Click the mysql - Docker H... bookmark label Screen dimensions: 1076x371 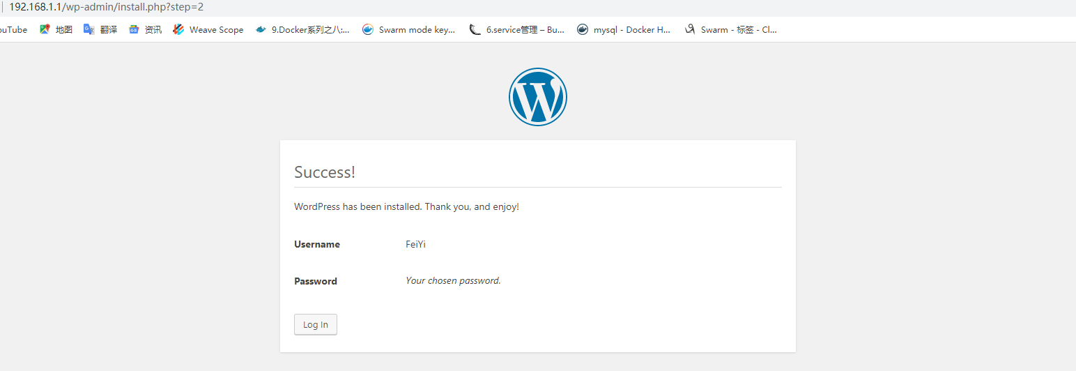(632, 29)
